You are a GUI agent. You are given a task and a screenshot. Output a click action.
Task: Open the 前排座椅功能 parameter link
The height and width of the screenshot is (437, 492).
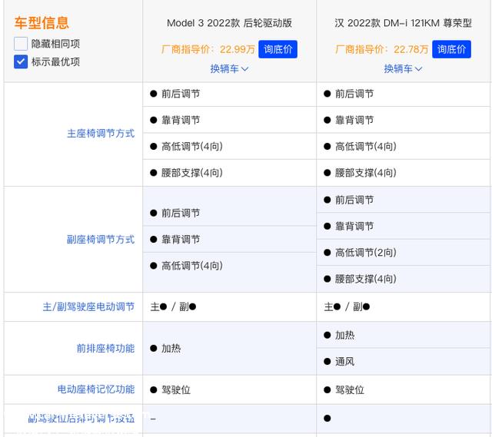tap(106, 348)
